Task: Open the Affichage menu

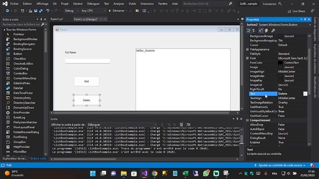Action: coord(42,3)
